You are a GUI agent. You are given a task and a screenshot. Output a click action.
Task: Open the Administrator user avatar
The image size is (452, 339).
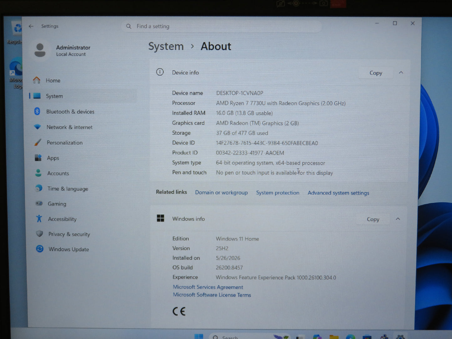40,50
